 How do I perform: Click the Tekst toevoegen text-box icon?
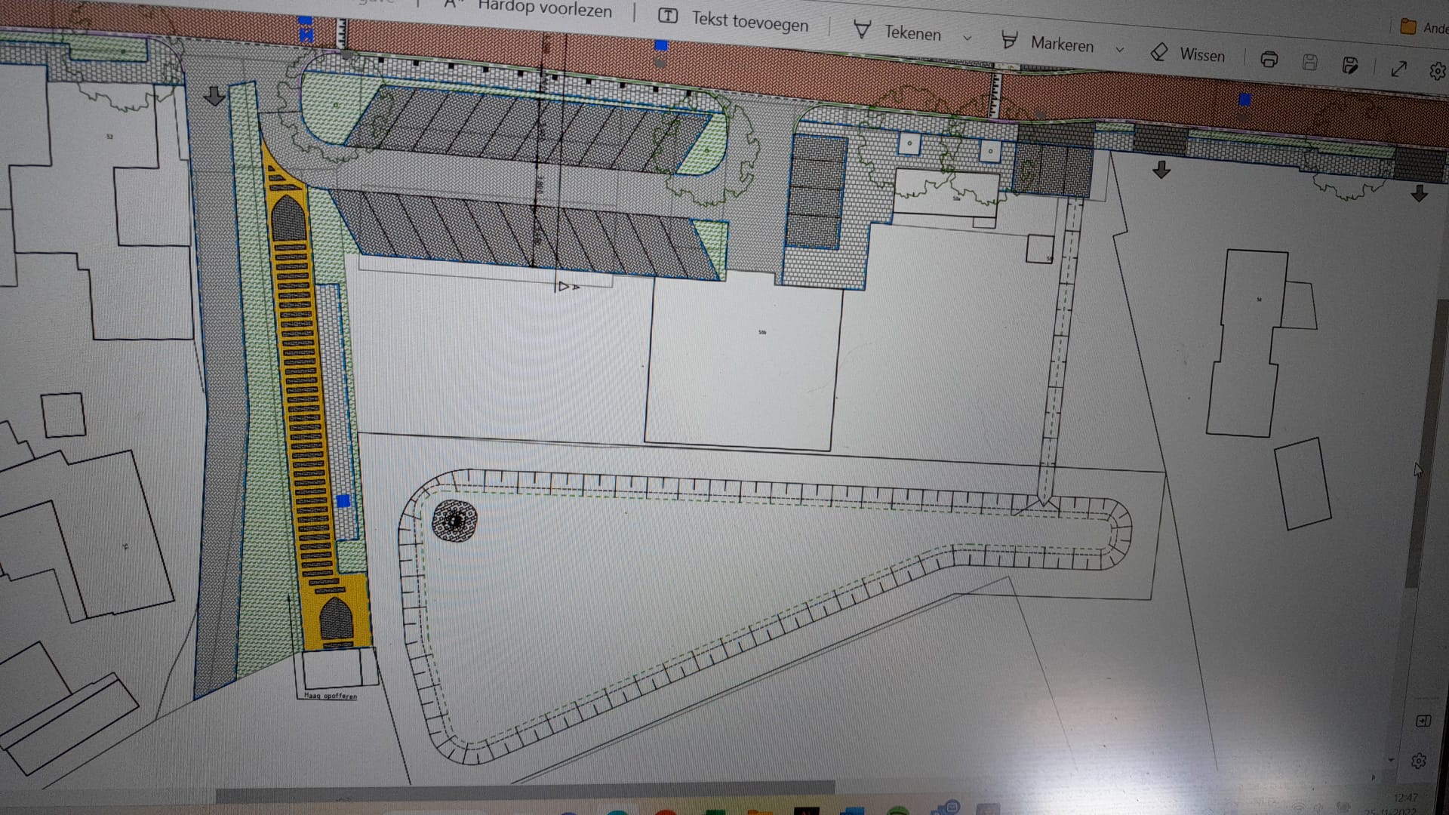click(x=667, y=16)
